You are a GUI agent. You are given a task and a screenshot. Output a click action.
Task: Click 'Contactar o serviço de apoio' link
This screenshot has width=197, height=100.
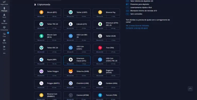137,28
